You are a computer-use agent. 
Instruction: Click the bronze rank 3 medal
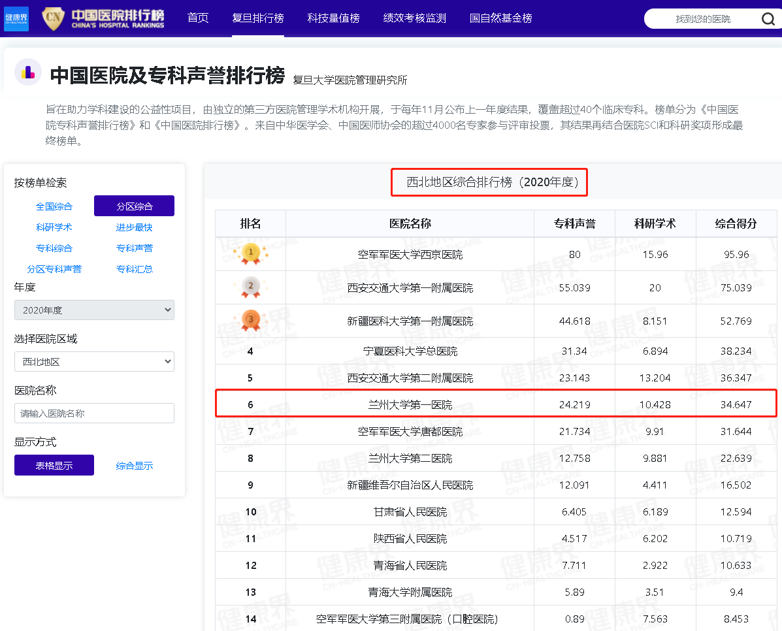pyautogui.click(x=251, y=320)
